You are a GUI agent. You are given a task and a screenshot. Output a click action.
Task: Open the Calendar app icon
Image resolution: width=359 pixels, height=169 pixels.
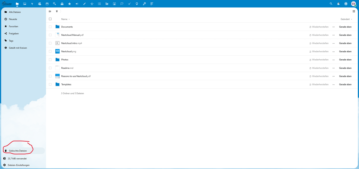(x=47, y=4)
